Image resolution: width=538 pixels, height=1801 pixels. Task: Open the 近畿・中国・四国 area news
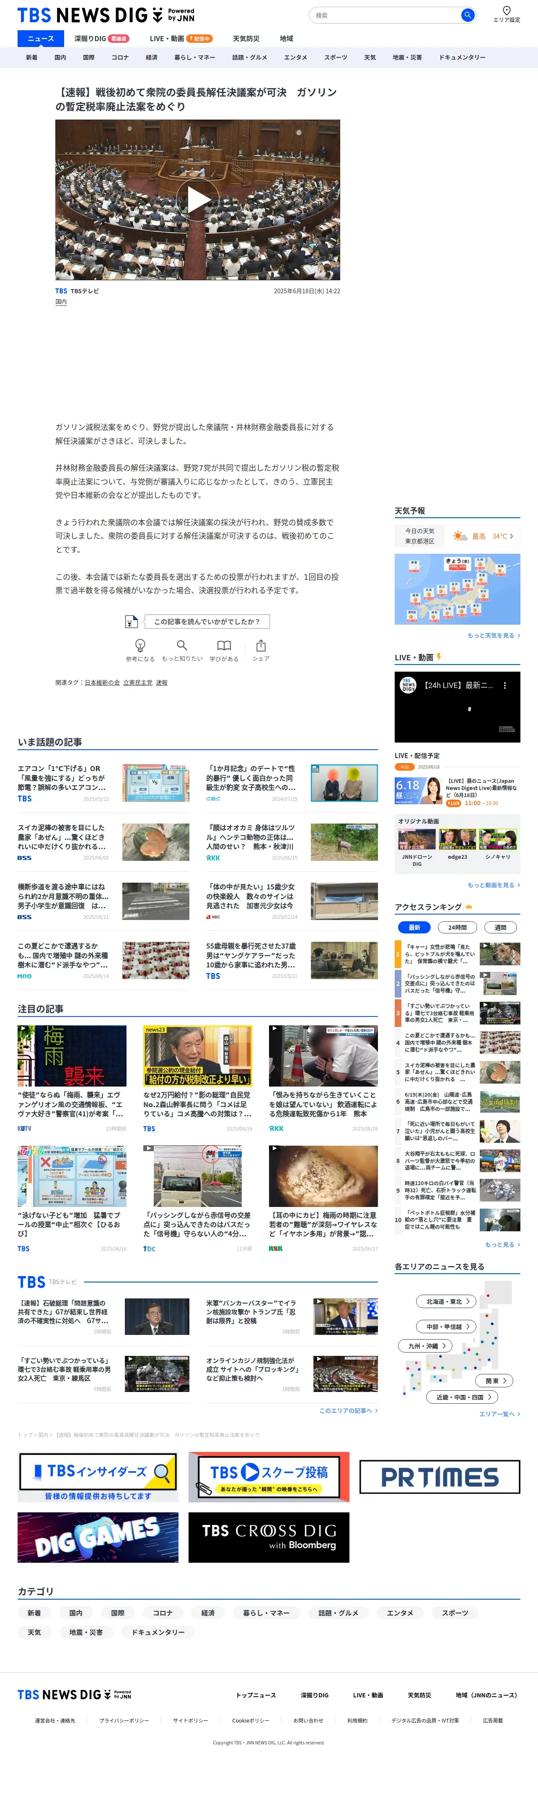pyautogui.click(x=463, y=1397)
